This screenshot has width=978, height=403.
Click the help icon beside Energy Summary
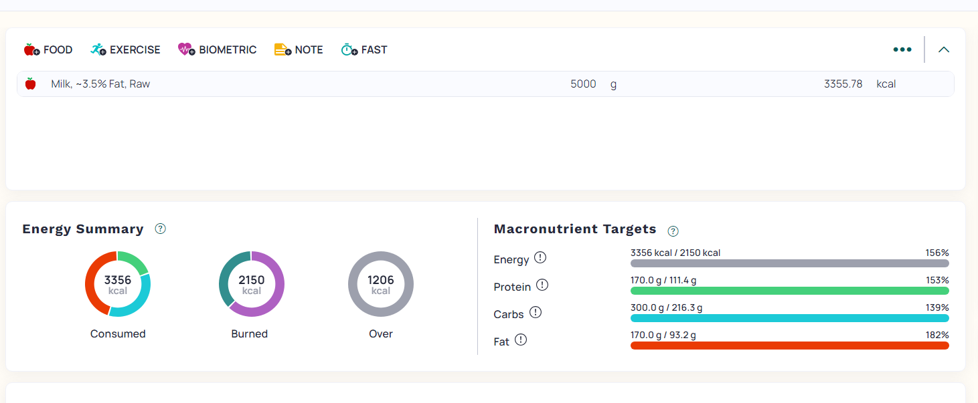[x=160, y=229]
